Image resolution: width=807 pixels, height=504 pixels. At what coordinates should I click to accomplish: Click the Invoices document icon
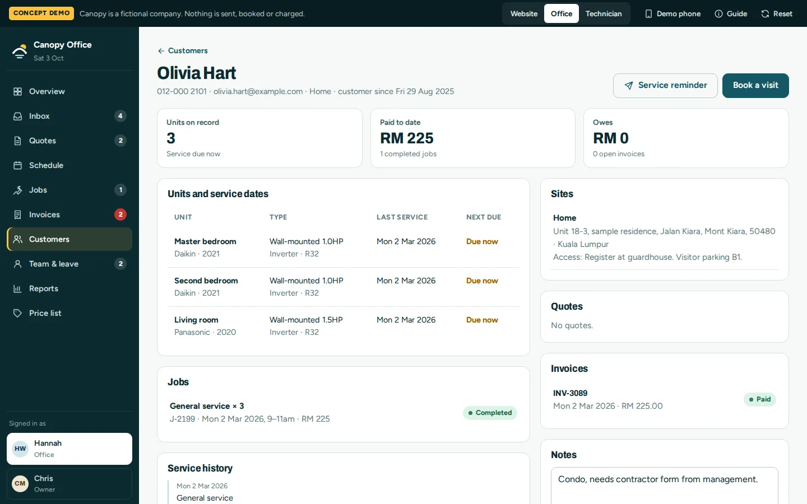point(18,214)
